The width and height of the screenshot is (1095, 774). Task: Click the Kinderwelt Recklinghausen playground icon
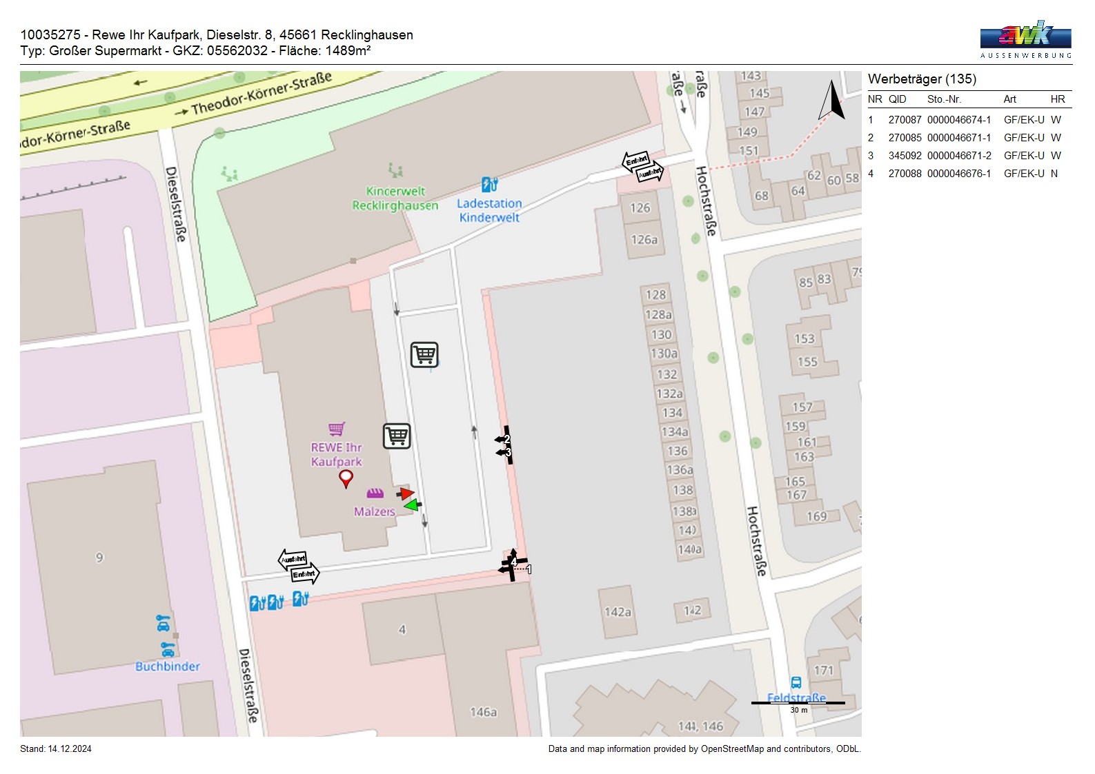coord(395,170)
